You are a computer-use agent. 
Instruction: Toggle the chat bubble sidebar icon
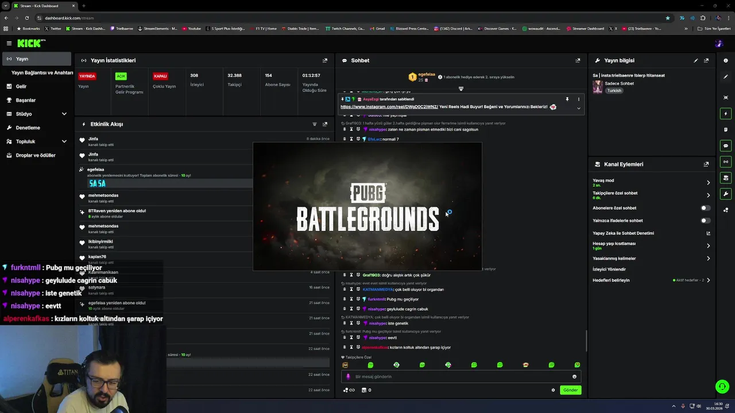(726, 146)
